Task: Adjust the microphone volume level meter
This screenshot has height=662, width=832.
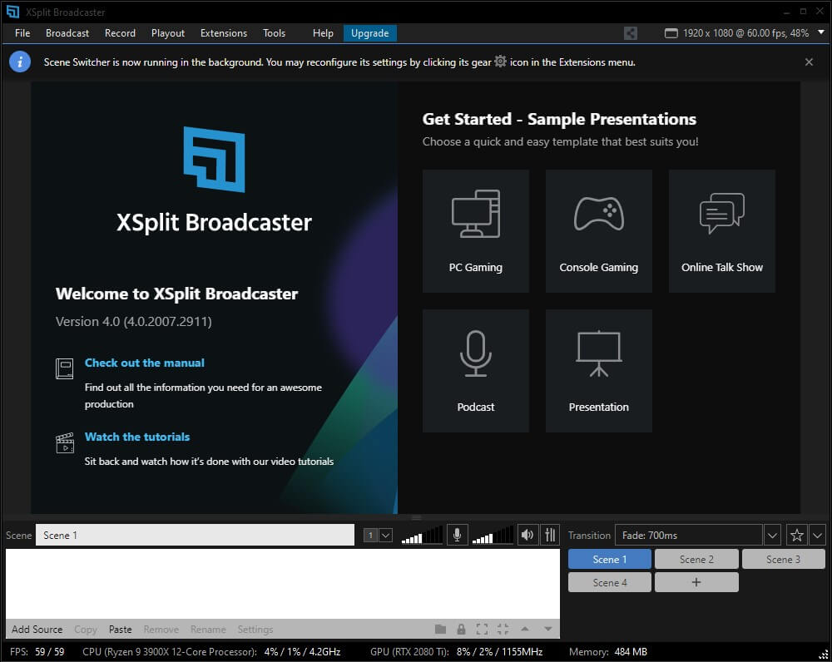Action: tap(422, 536)
